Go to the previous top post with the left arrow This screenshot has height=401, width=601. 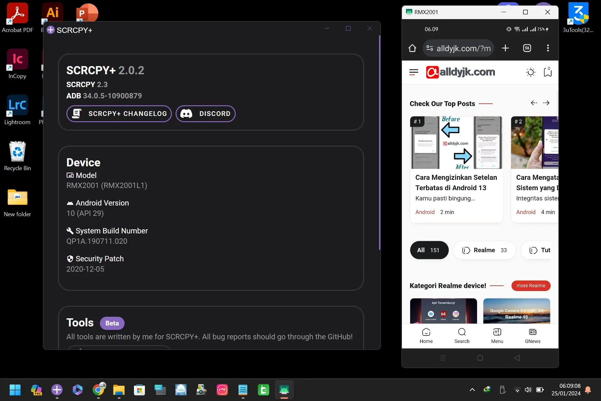coord(534,103)
